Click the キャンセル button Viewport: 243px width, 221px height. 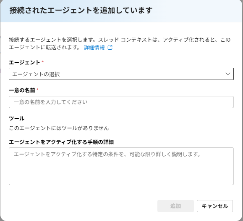(215, 206)
